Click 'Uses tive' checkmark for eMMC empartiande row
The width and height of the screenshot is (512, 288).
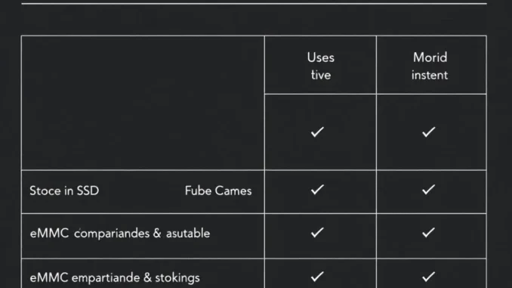point(317,277)
